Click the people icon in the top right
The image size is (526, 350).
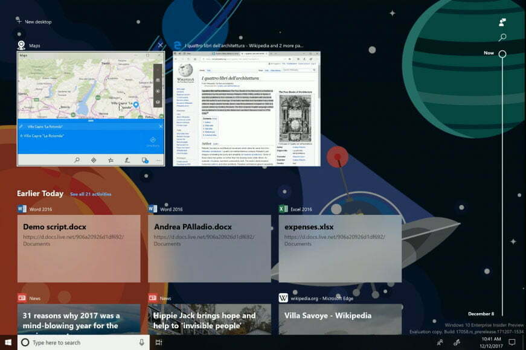pyautogui.click(x=502, y=22)
